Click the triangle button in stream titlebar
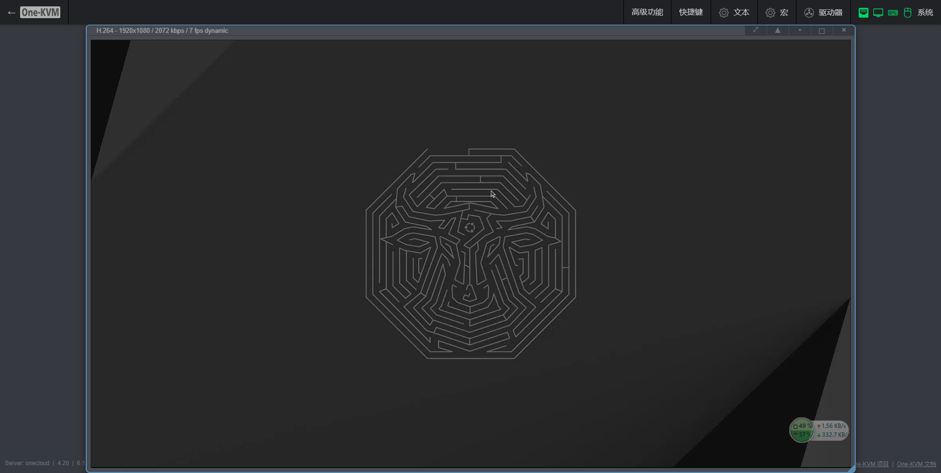 coord(778,30)
